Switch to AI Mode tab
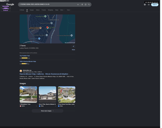The height and width of the screenshot is (128, 162). pos(22,10)
